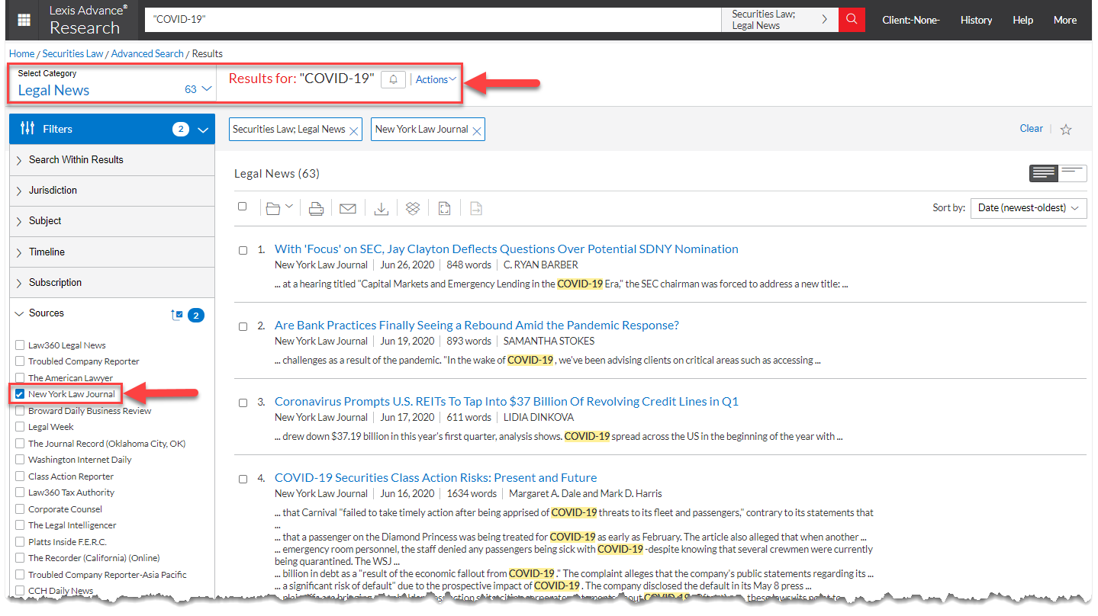This screenshot has height=616, width=1098.
Task: Check the Washington Internet Daily source
Action: point(20,460)
